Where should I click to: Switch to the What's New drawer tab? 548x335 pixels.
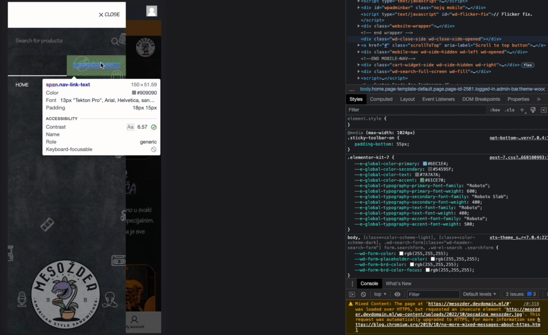pyautogui.click(x=398, y=284)
